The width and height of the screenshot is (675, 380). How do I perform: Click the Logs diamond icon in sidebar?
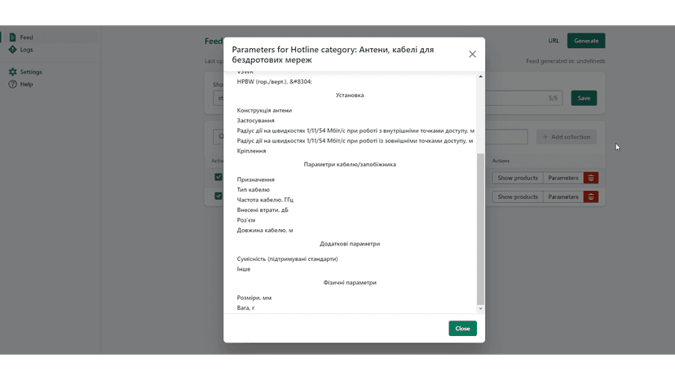click(x=12, y=50)
